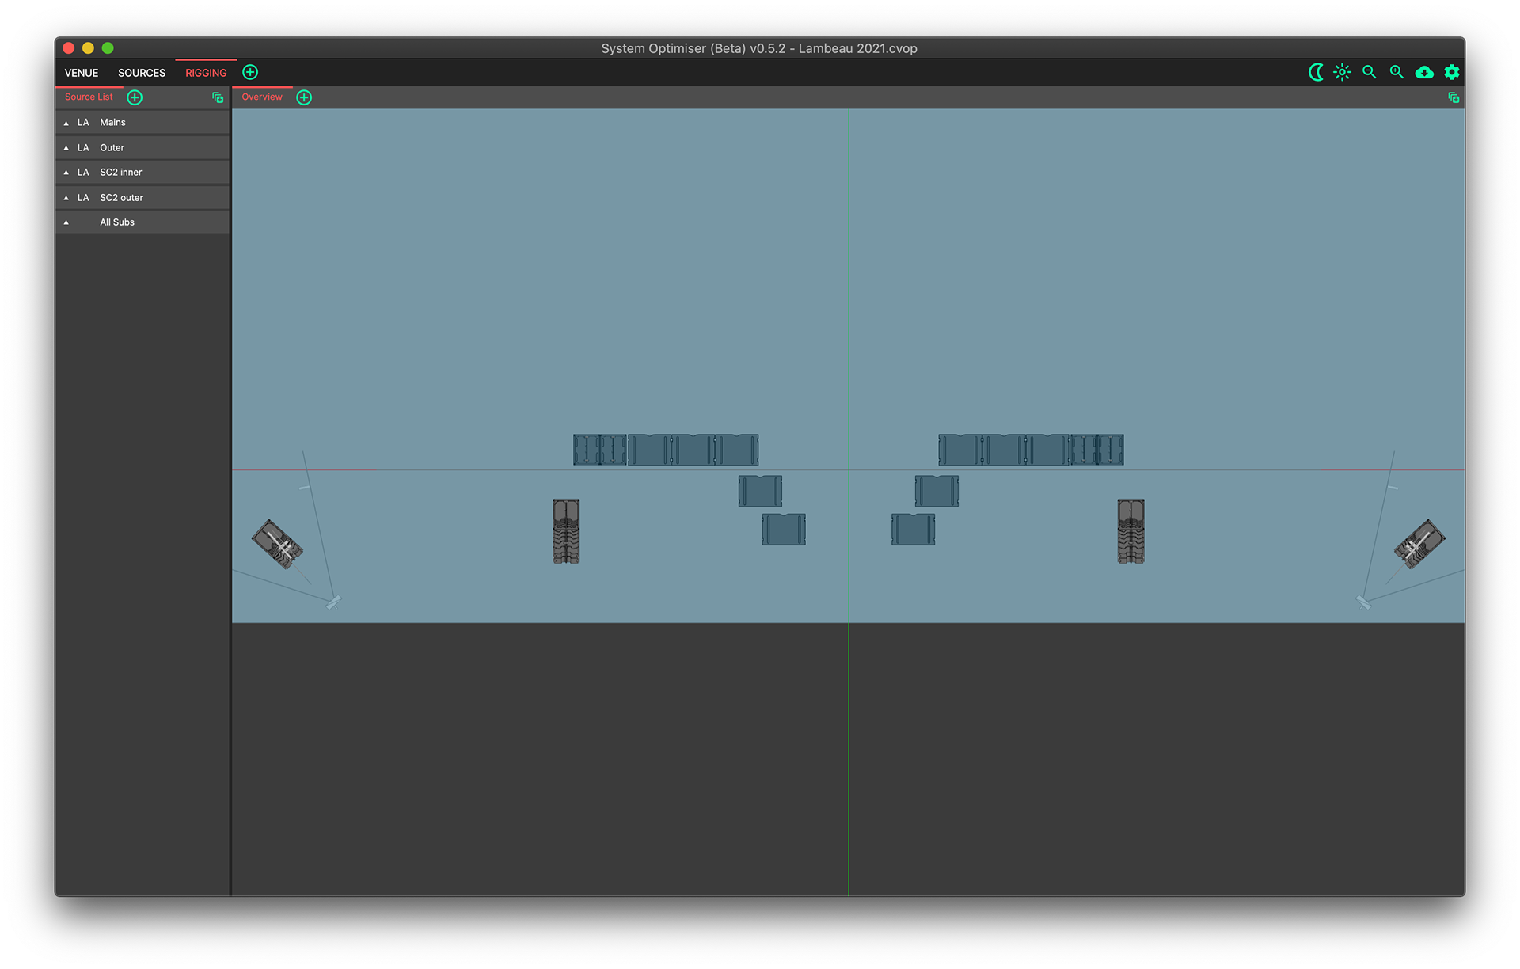The height and width of the screenshot is (969, 1520).
Task: Switch to dark mode moon icon
Action: pos(1316,72)
